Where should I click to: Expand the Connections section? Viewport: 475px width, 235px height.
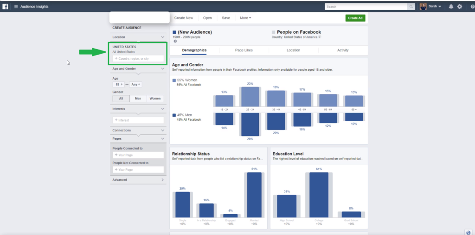(163, 130)
